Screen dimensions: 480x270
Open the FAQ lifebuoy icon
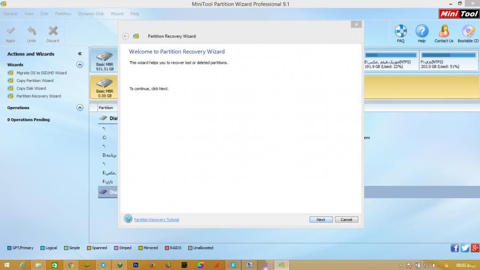pyautogui.click(x=401, y=31)
